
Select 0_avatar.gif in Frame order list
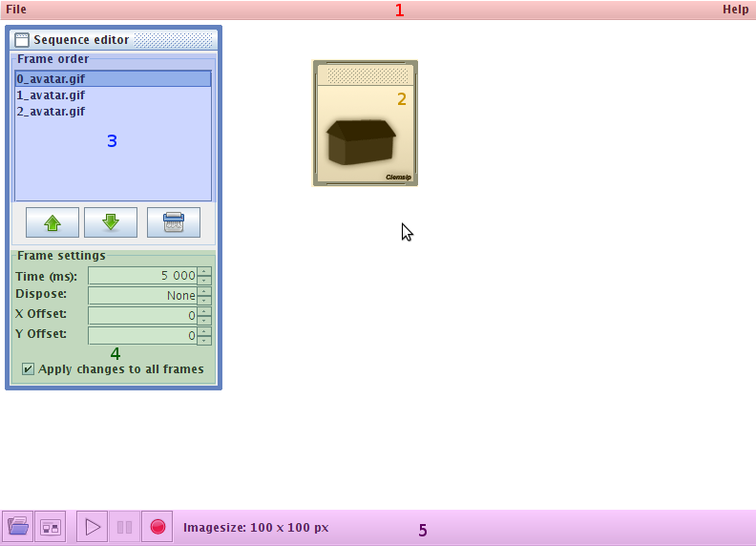[x=113, y=78]
